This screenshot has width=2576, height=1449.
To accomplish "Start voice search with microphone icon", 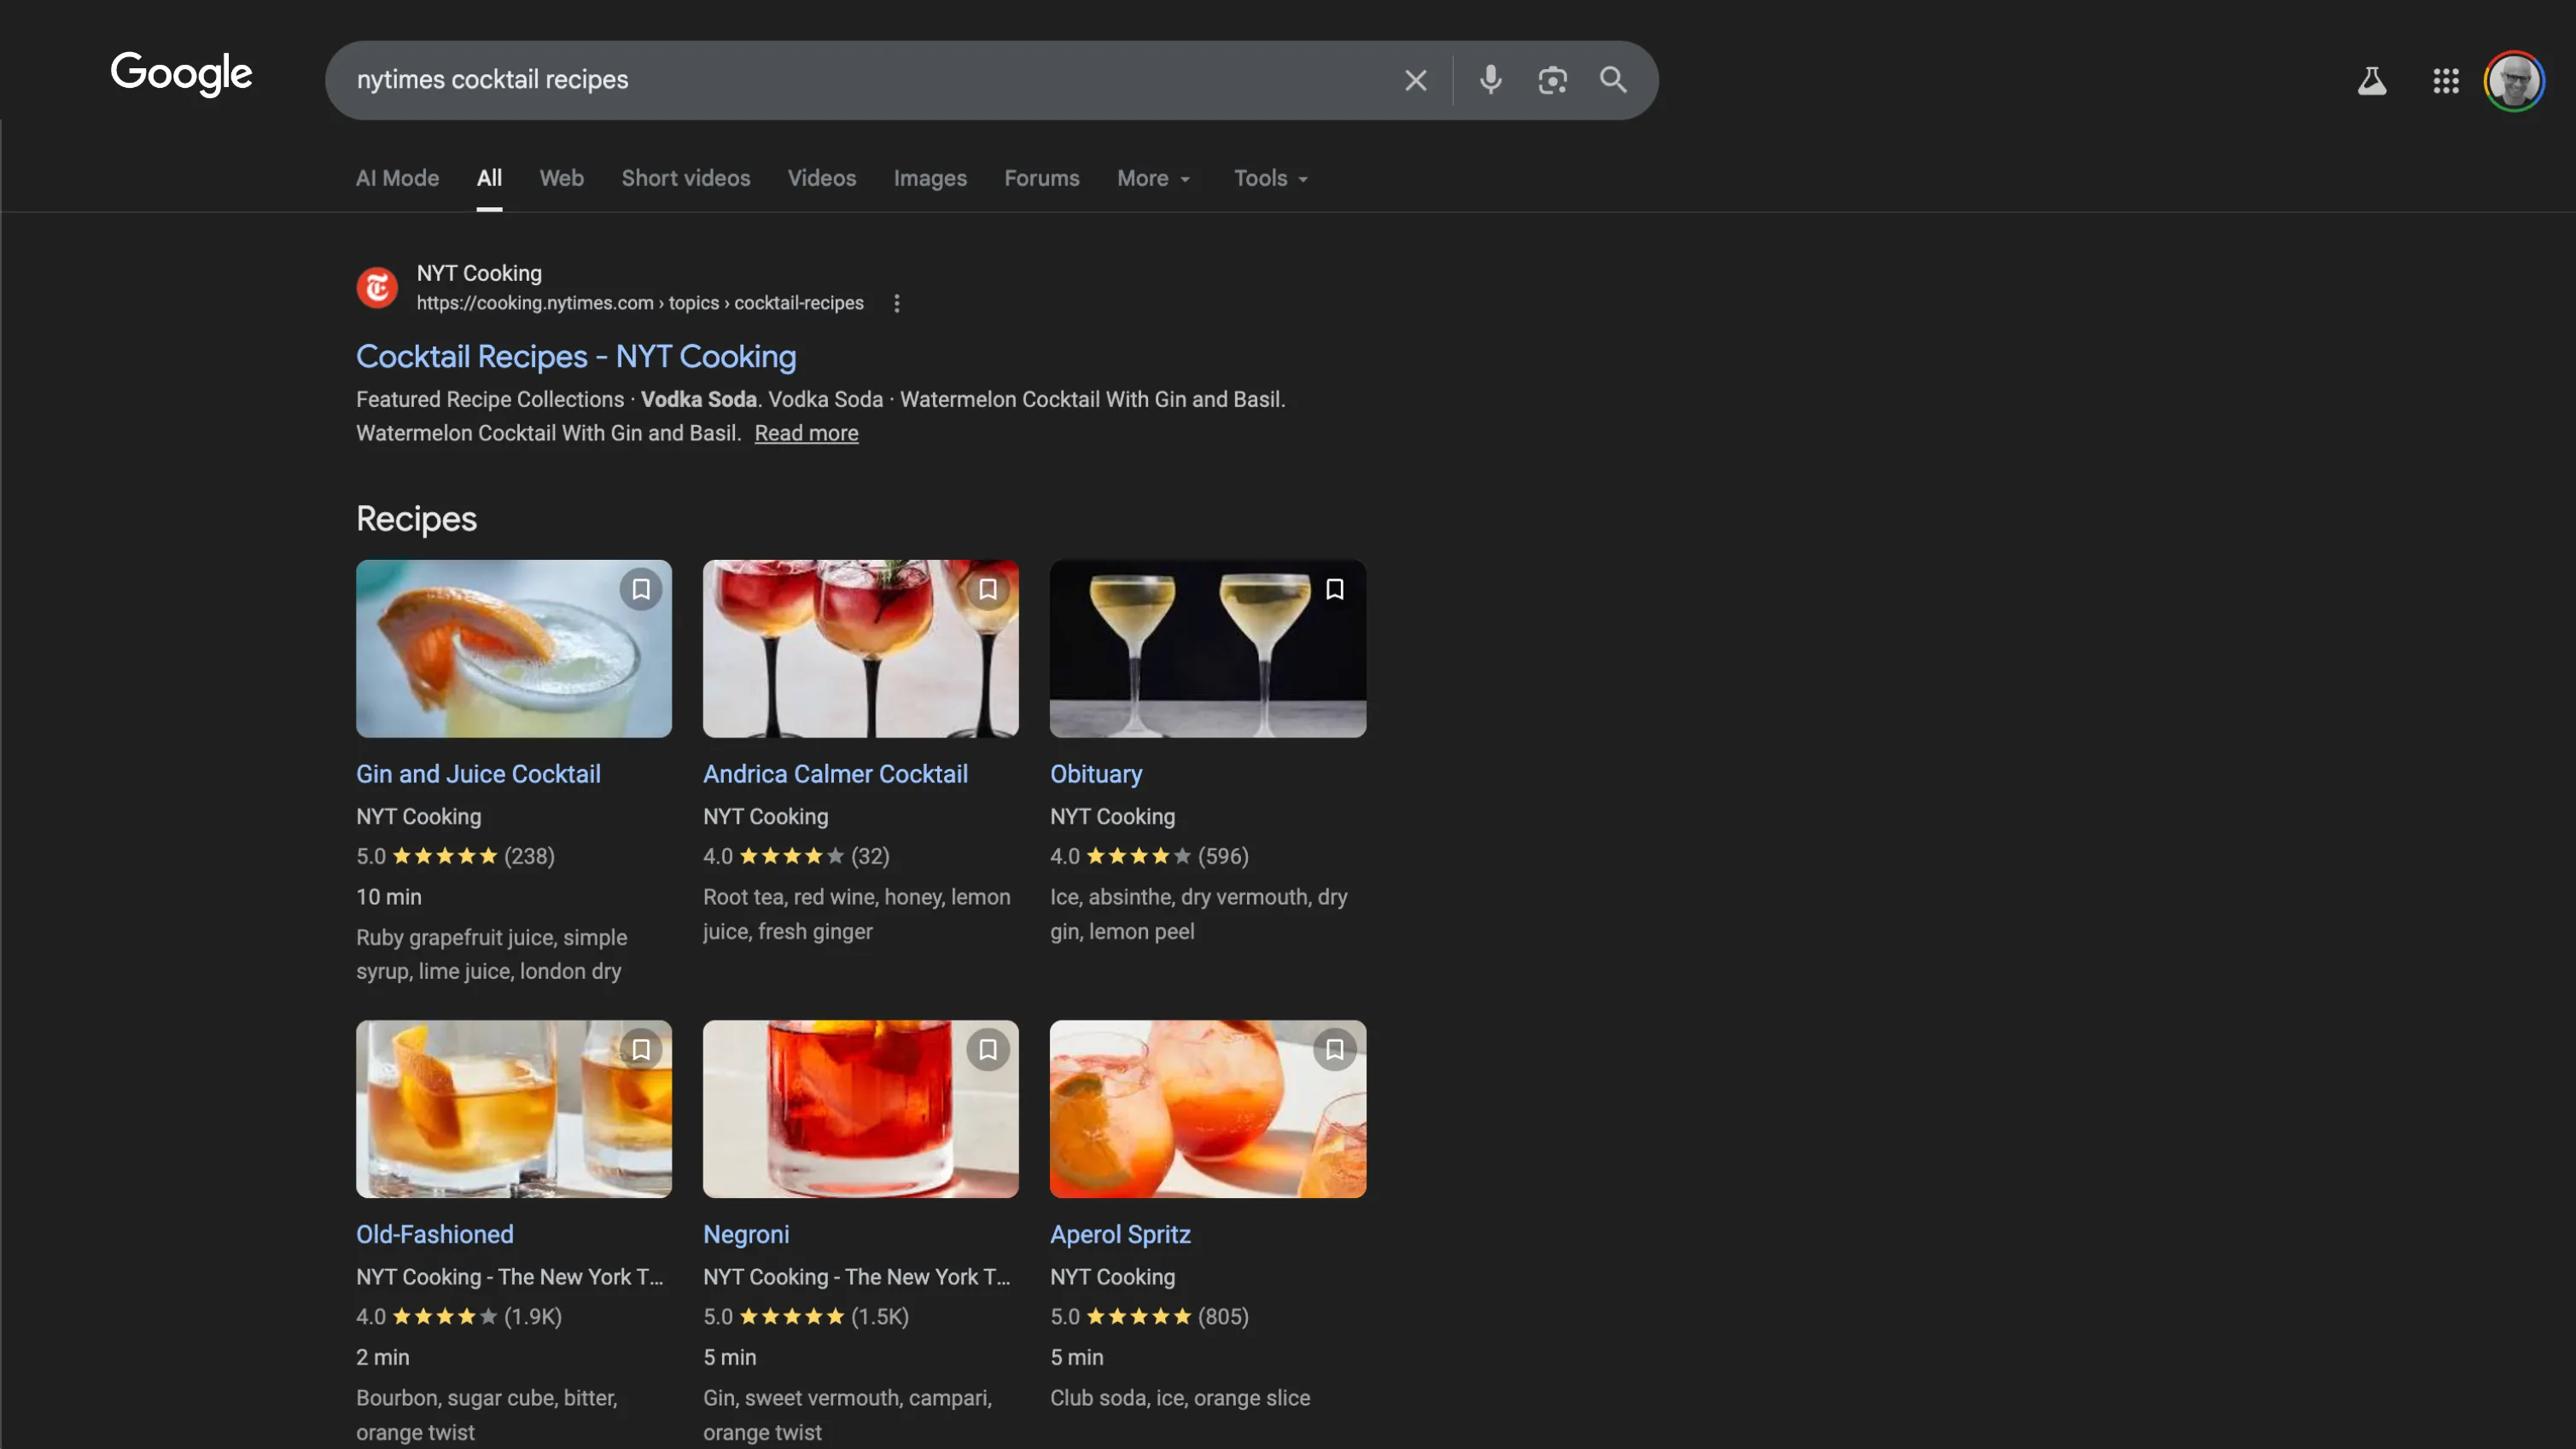I will coord(1490,80).
